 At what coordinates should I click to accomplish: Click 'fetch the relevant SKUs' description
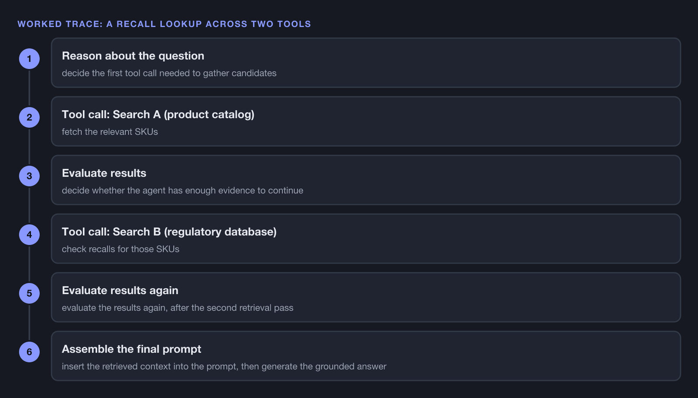[x=110, y=132]
